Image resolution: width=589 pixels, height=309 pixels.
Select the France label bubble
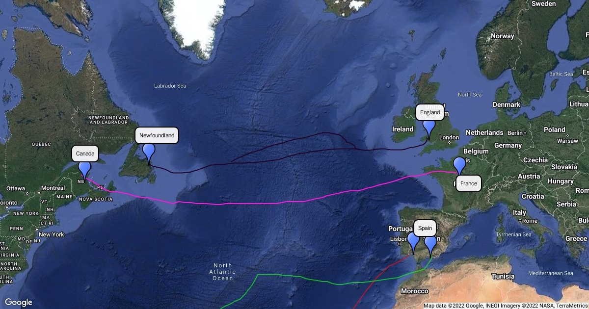coord(469,183)
